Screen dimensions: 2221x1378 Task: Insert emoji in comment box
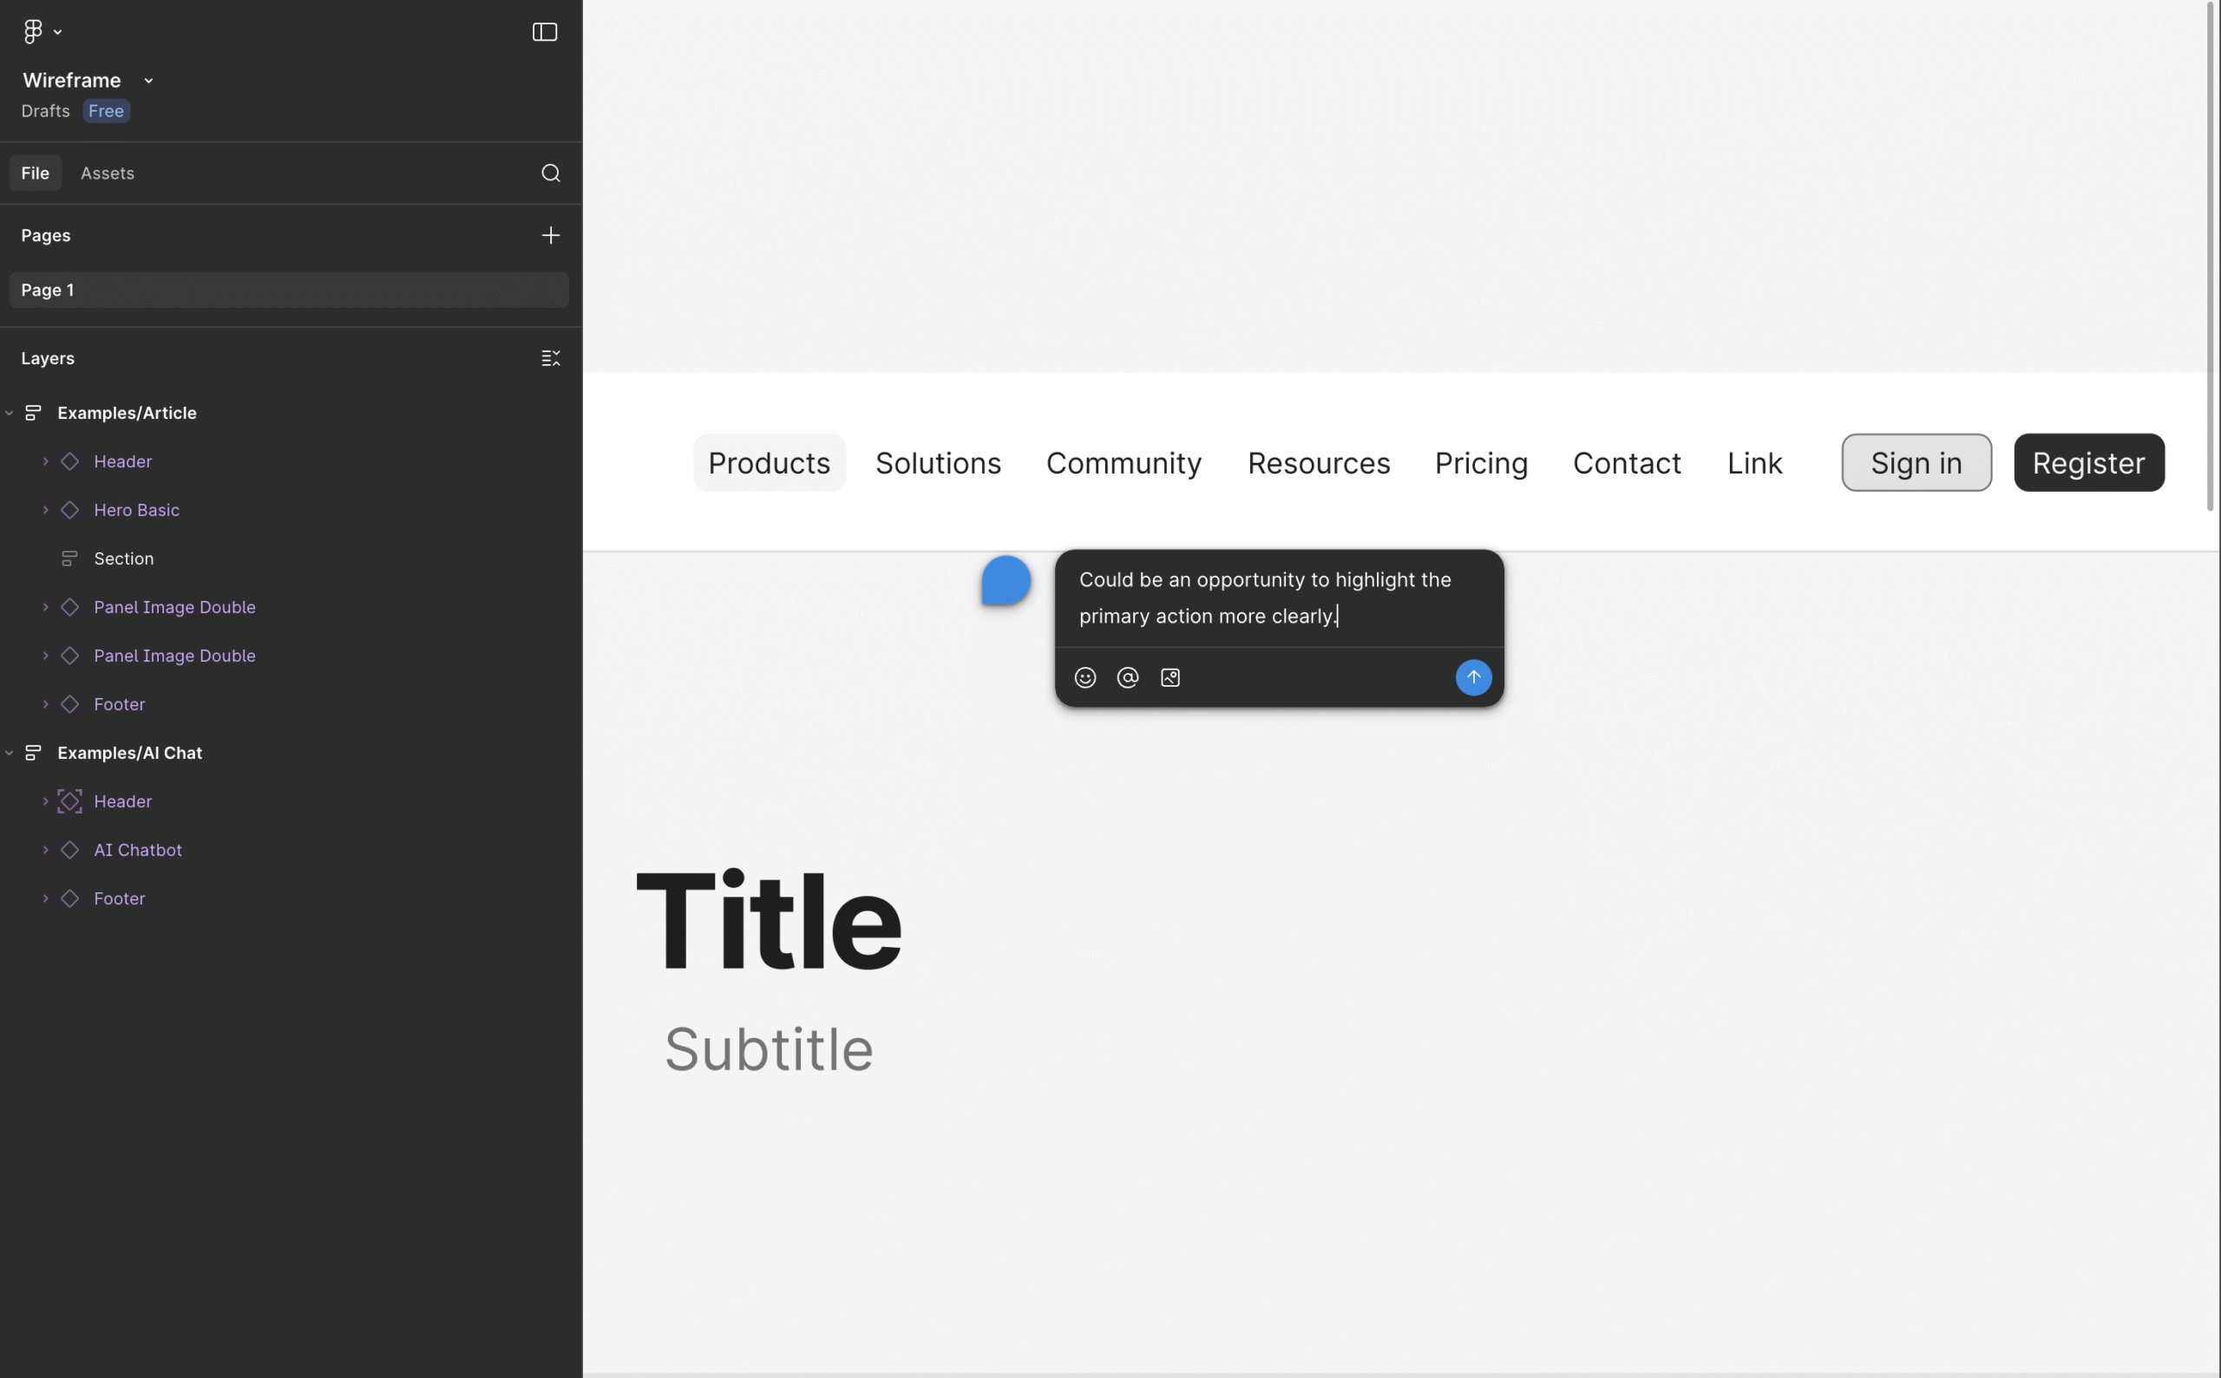(x=1085, y=677)
